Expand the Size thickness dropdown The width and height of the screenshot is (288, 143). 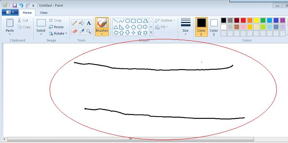click(186, 27)
